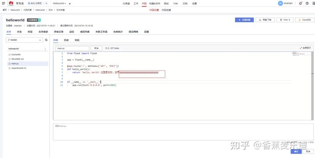Click the main.py filename input field
Screen dimensions: 315x158
pyautogui.click(x=72, y=48)
